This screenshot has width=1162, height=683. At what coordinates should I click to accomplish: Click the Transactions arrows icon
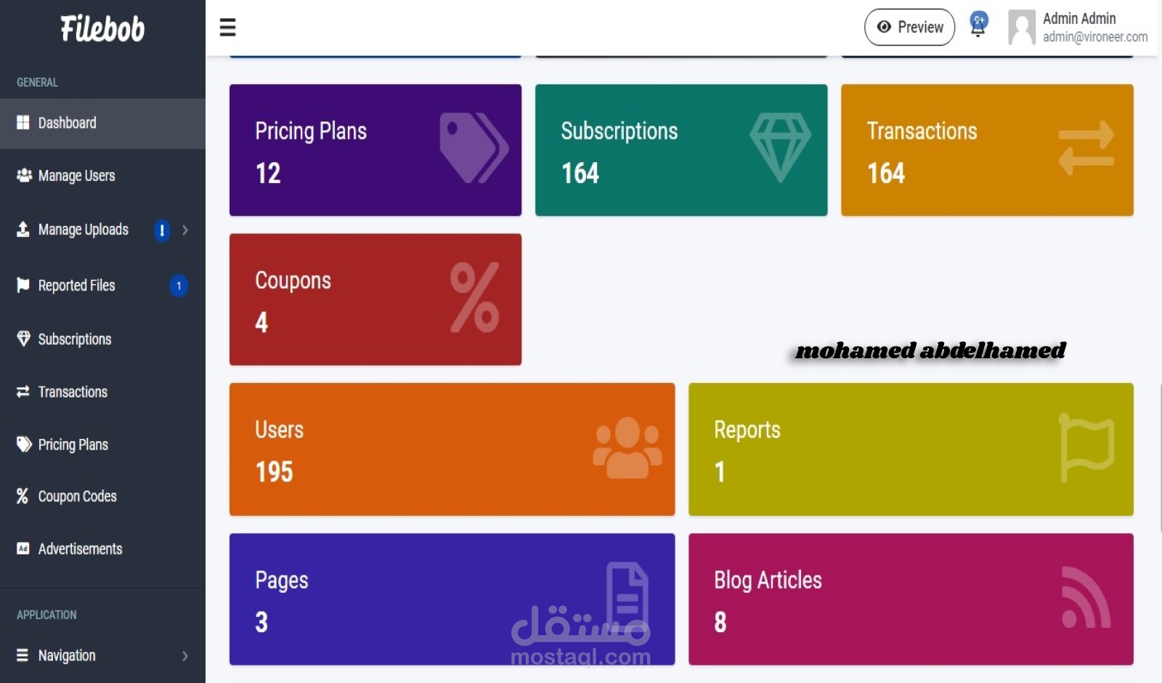(1086, 148)
